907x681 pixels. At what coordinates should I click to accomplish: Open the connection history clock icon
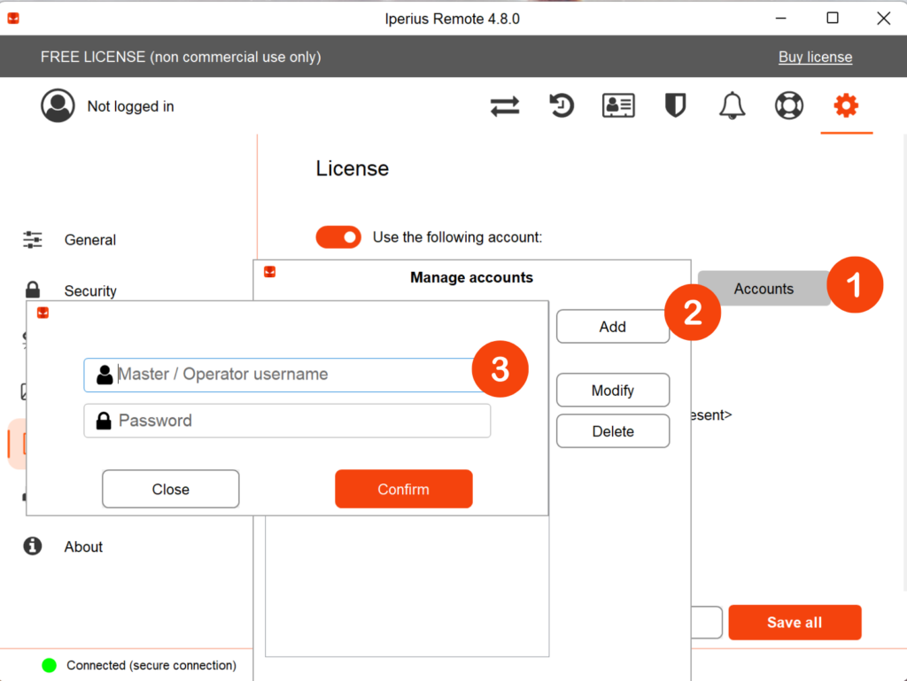(561, 105)
